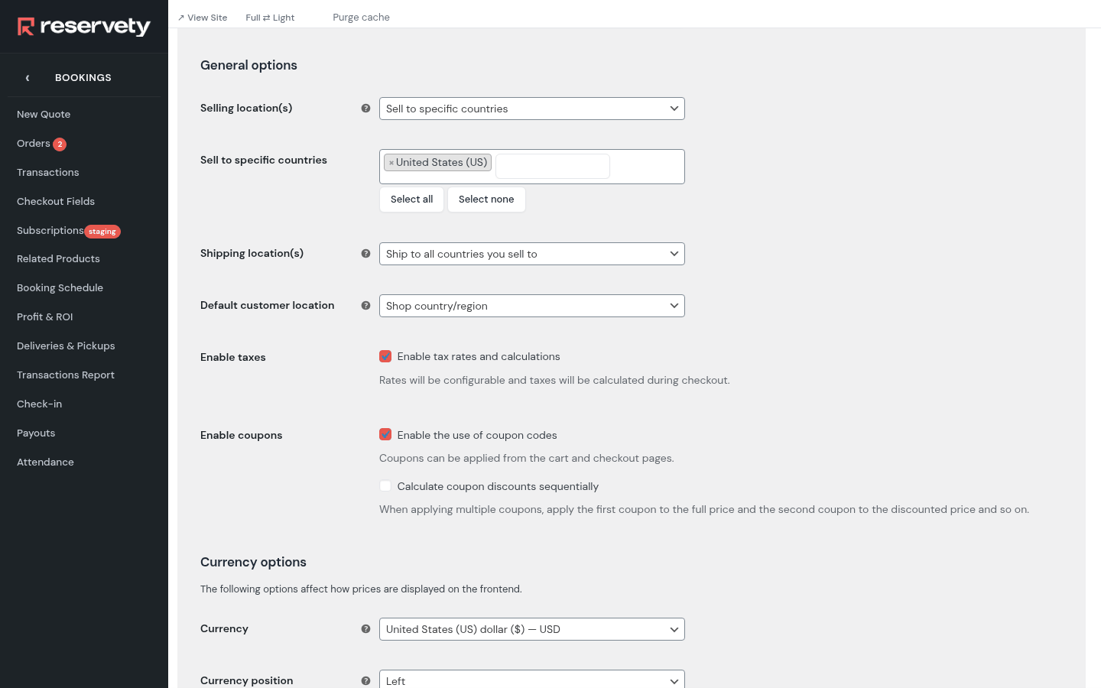Open help tooltip for Selling location(s)
This screenshot has width=1101, height=688.
coord(365,109)
